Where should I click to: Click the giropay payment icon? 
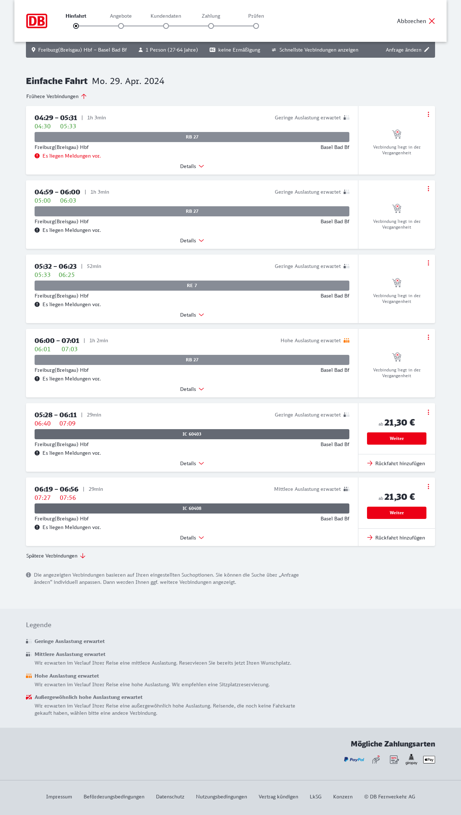(x=411, y=759)
